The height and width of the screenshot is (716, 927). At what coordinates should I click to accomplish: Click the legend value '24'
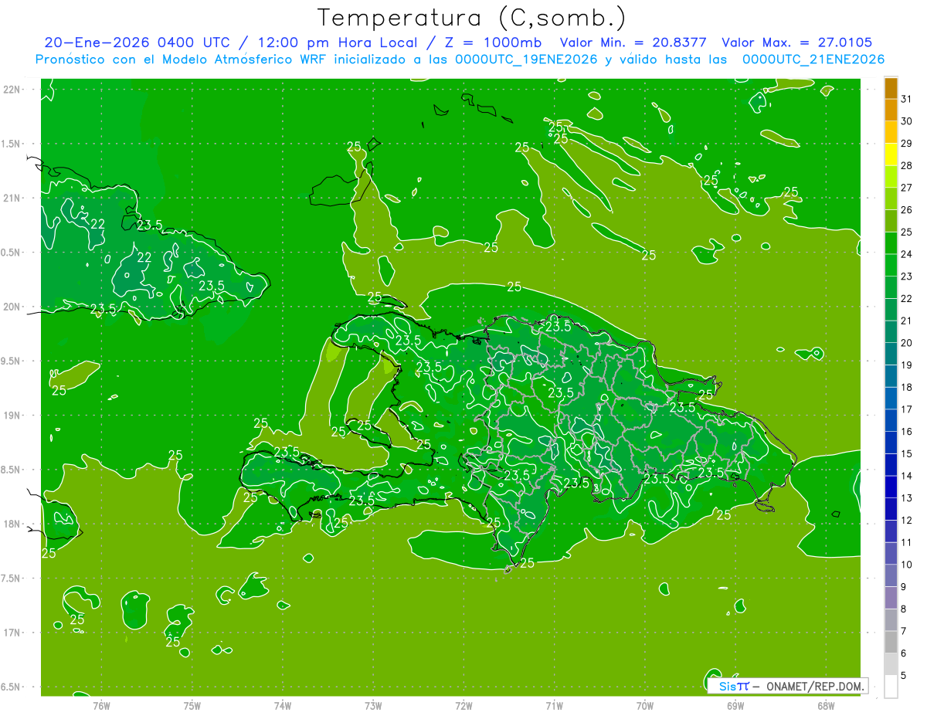coord(906,254)
